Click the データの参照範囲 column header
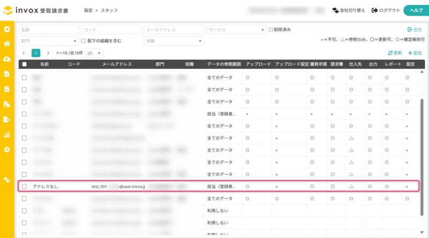This screenshot has height=238, width=429. 224,64
